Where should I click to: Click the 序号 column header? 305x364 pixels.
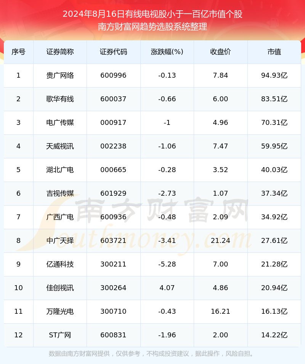coord(18,52)
